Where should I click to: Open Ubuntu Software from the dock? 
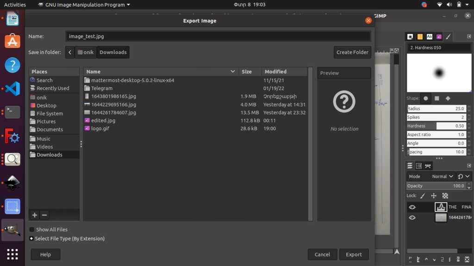[x=12, y=41]
